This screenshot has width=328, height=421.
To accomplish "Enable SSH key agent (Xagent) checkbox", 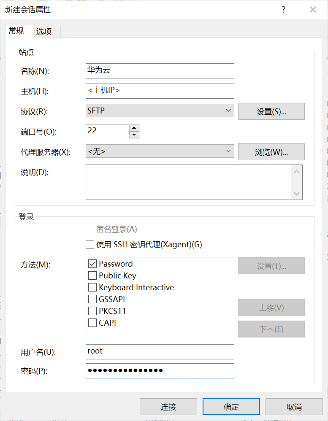I will pos(90,244).
